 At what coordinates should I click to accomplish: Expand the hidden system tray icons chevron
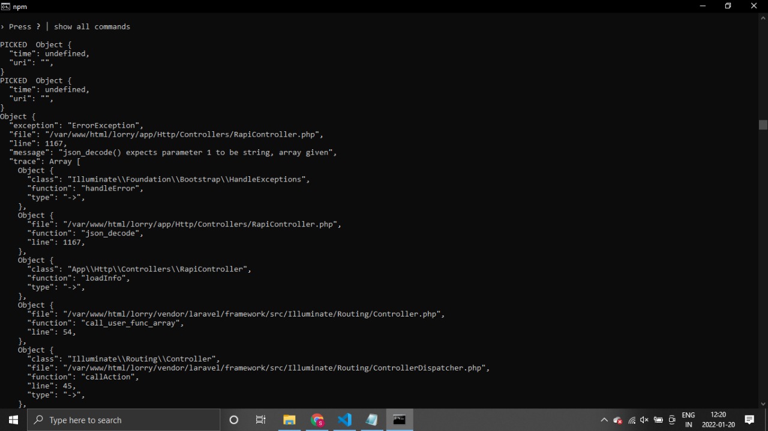(604, 420)
